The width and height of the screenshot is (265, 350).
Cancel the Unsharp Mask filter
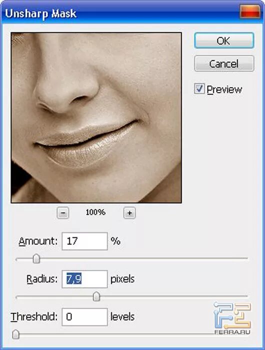pyautogui.click(x=224, y=63)
